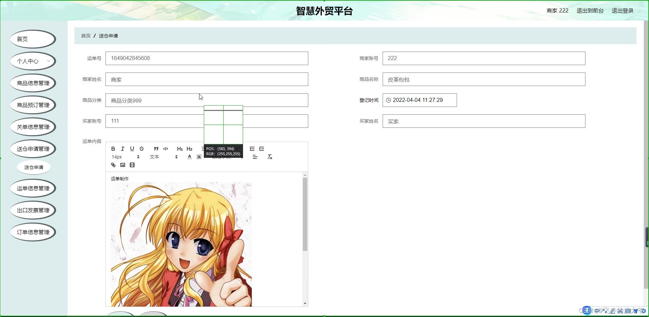Click the 商品分类 input field
649x317 pixels.
click(x=207, y=100)
